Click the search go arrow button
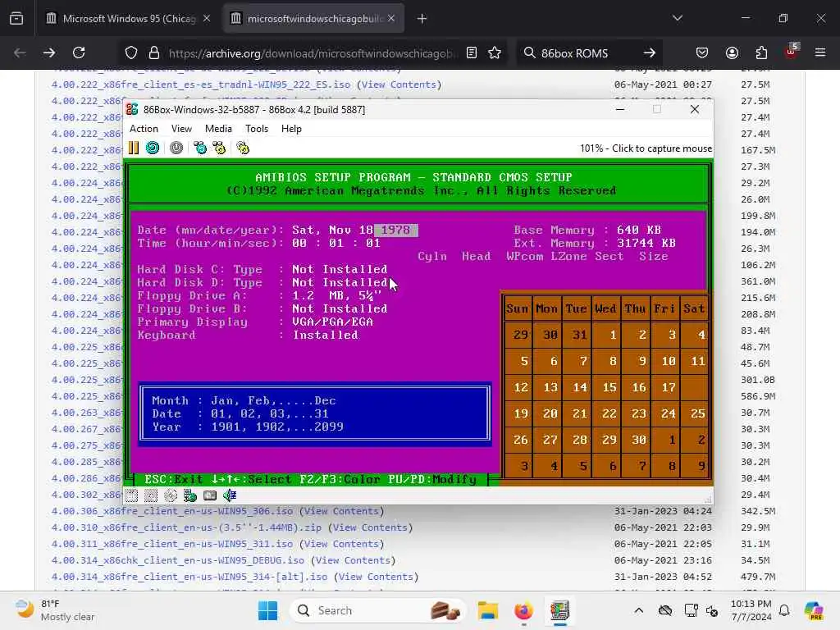This screenshot has width=840, height=630. point(650,52)
